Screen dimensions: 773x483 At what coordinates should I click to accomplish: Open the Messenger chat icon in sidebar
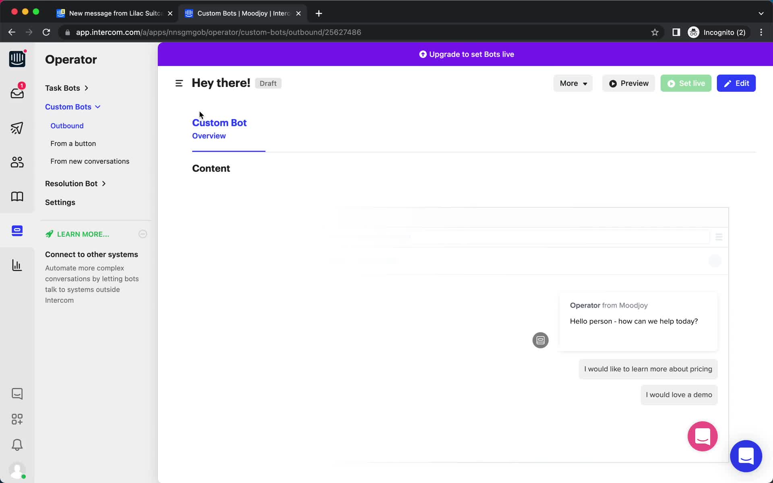[x=17, y=394]
